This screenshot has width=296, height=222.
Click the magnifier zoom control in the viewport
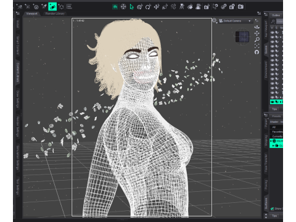point(257,39)
